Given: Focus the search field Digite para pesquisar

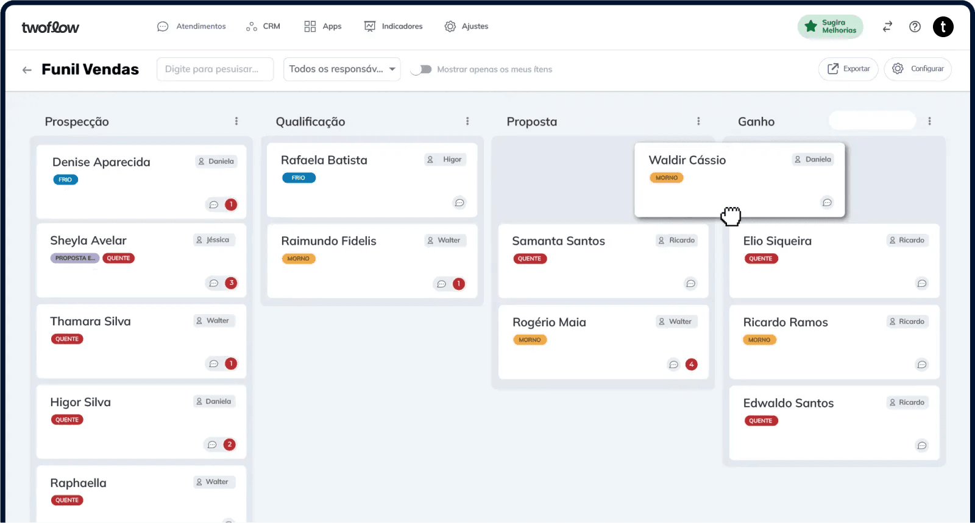Looking at the screenshot, I should [215, 69].
